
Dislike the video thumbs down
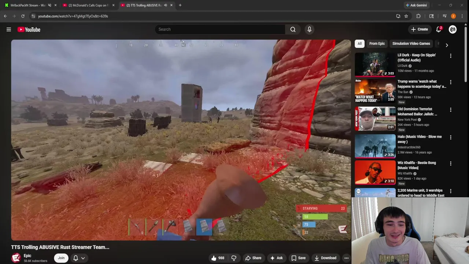tap(234, 258)
